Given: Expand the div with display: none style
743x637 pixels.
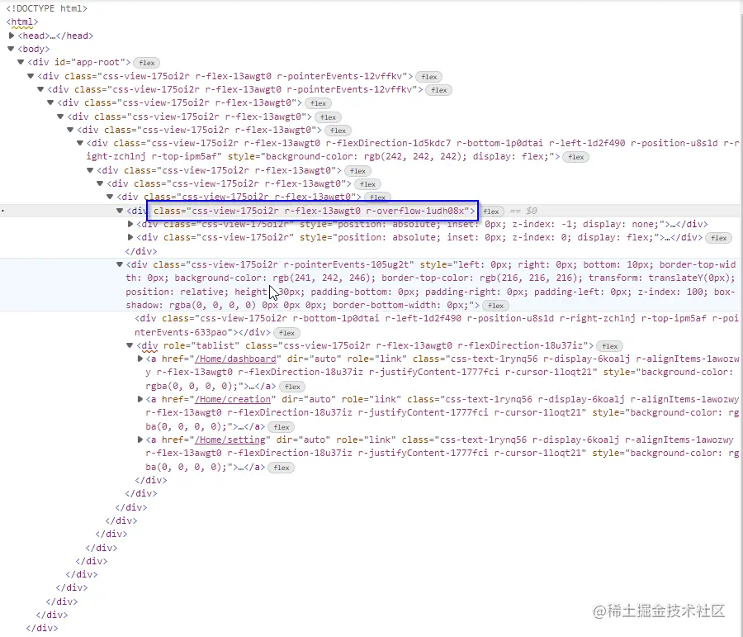Looking at the screenshot, I should (130, 224).
